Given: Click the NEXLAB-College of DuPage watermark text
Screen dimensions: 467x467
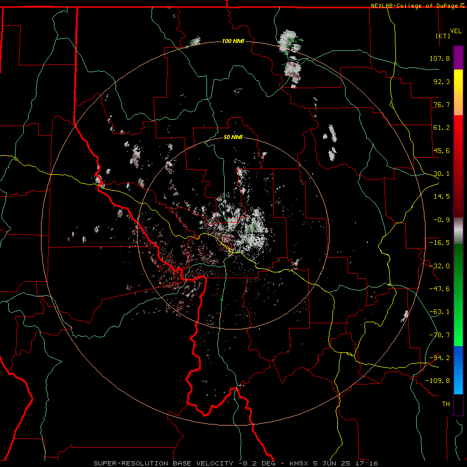Looking at the screenshot, I should 415,6.
